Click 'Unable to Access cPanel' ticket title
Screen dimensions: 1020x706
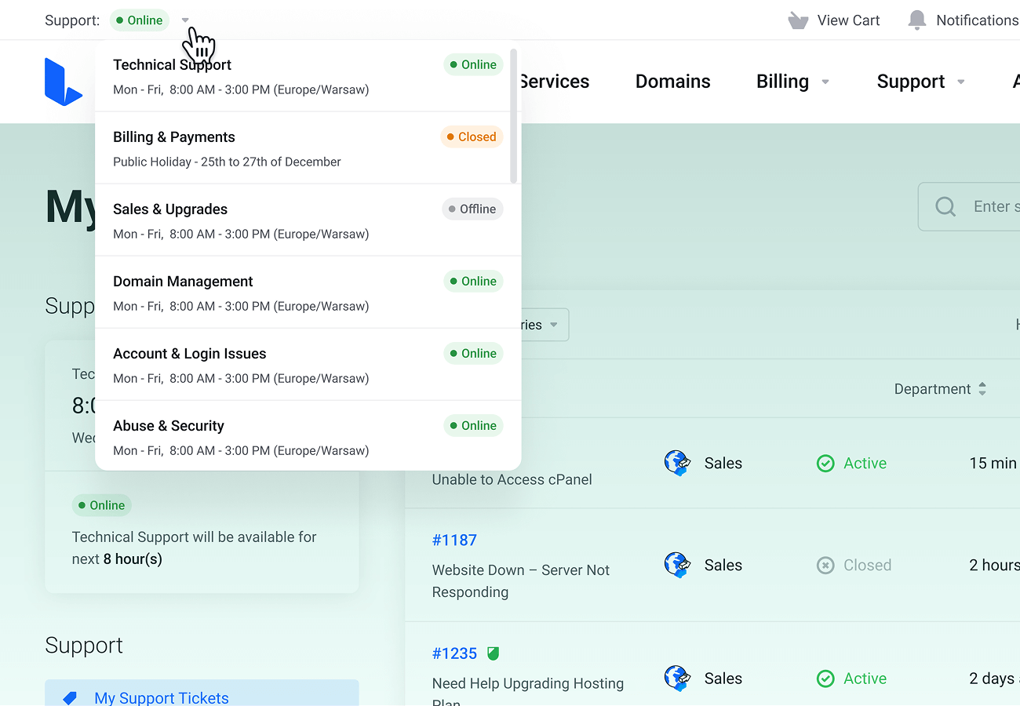(x=512, y=479)
